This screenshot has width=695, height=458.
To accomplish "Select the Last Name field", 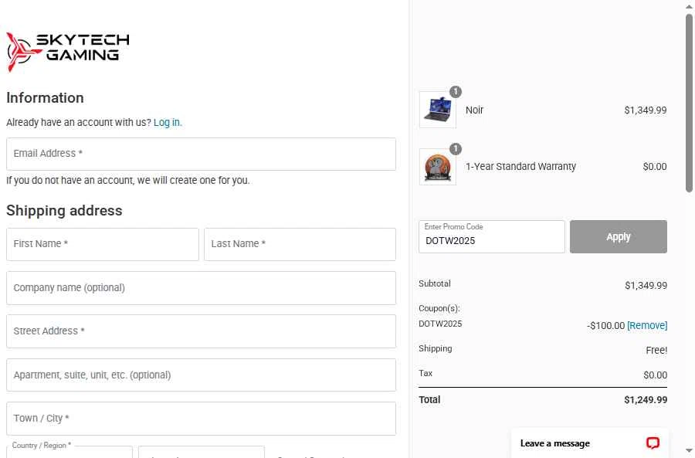I will 300,244.
